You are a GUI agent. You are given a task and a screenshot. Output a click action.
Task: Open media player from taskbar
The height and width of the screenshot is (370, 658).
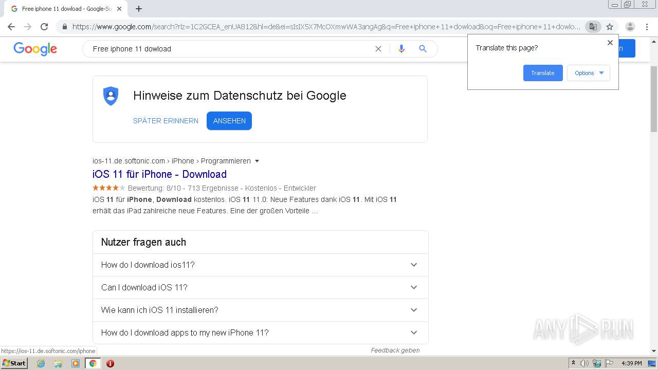pyautogui.click(x=76, y=363)
